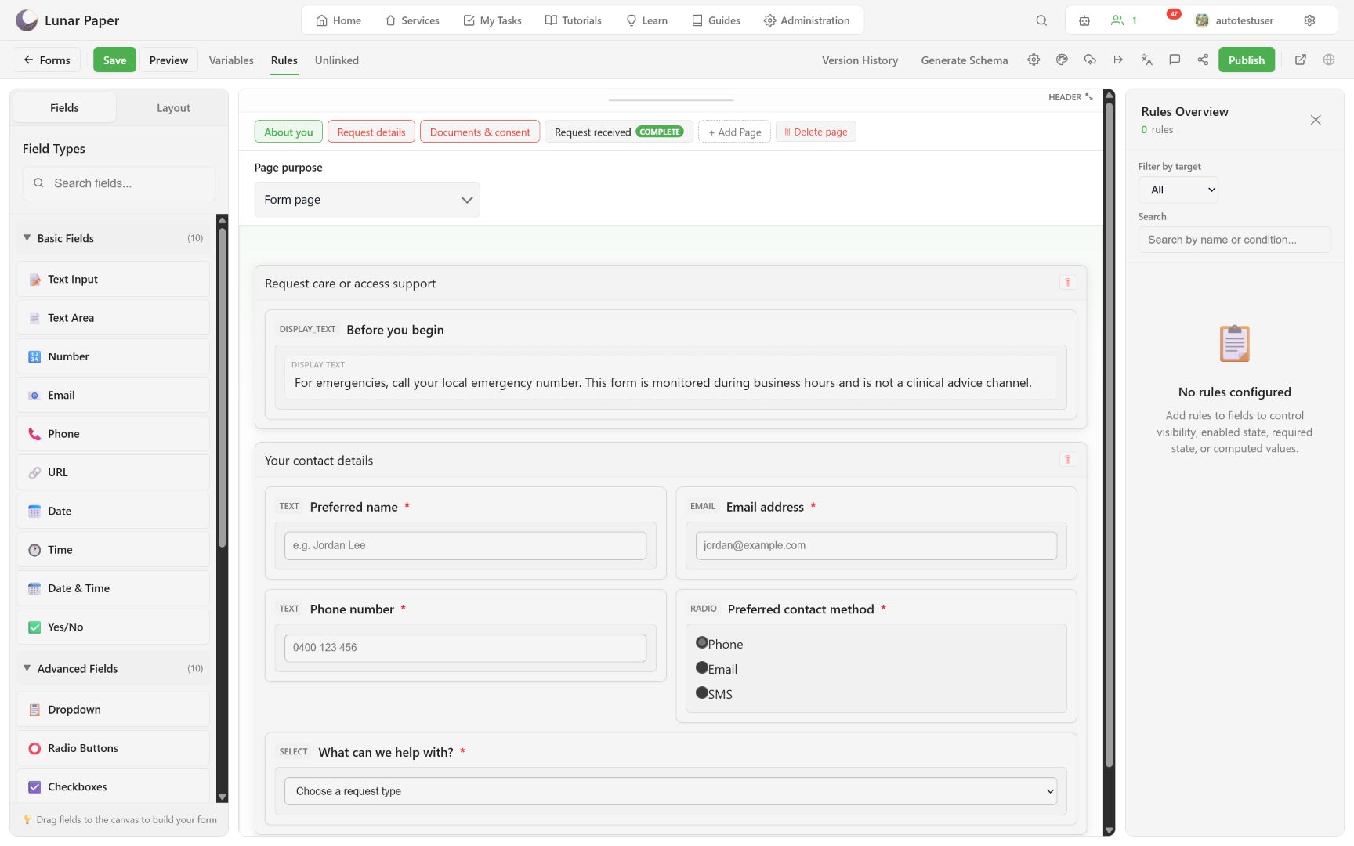Click the translate languages icon
Screen dimensions: 1354x846
(1146, 60)
